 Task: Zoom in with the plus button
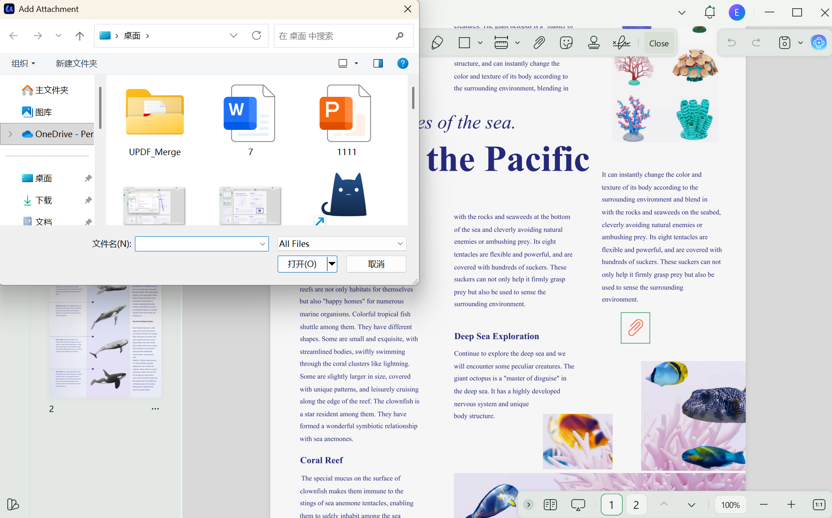tap(791, 505)
